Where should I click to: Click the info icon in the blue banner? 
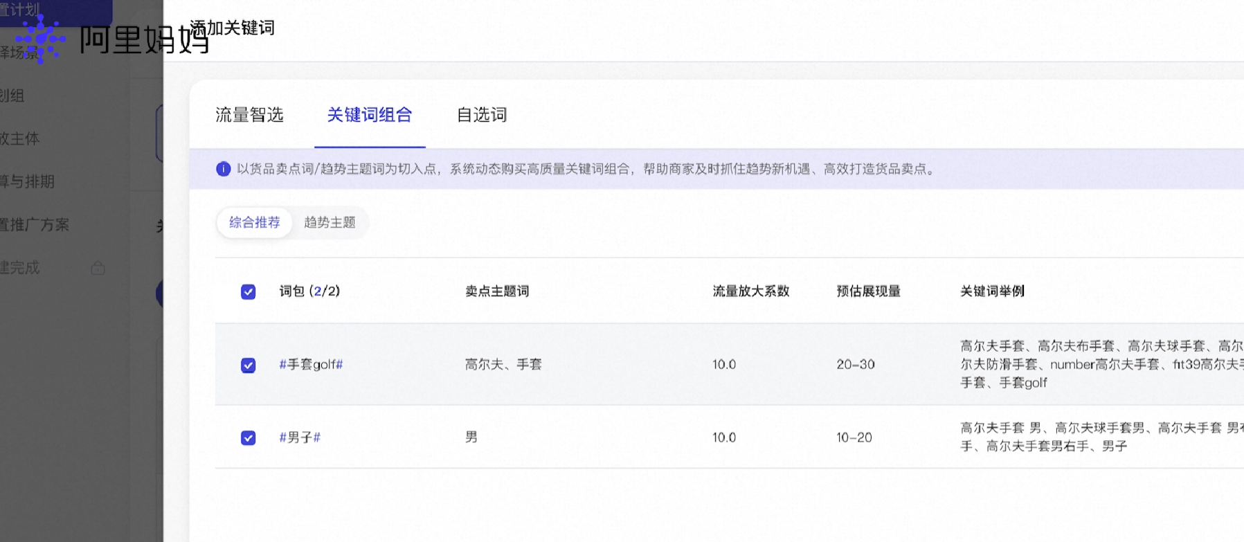tap(223, 169)
